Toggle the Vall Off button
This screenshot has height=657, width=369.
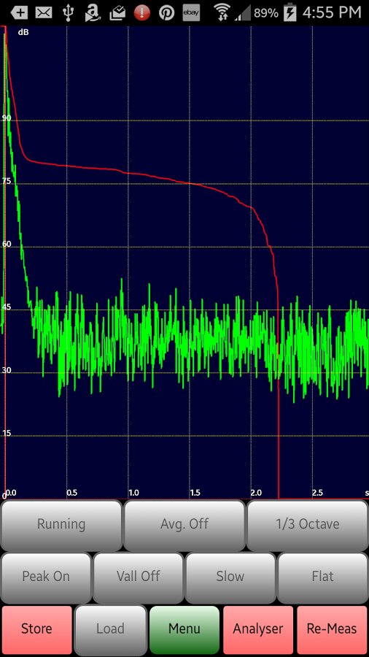(138, 577)
